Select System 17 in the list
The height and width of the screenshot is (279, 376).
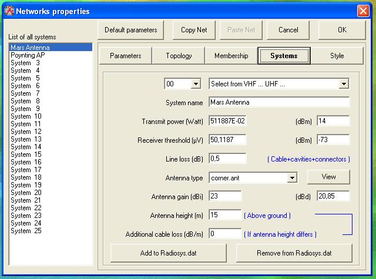[51, 170]
